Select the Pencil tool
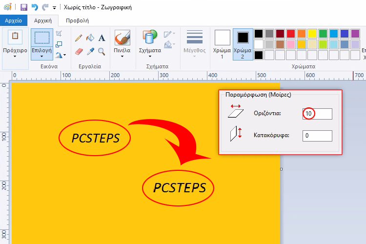This screenshot has height=244, width=366. point(79,38)
